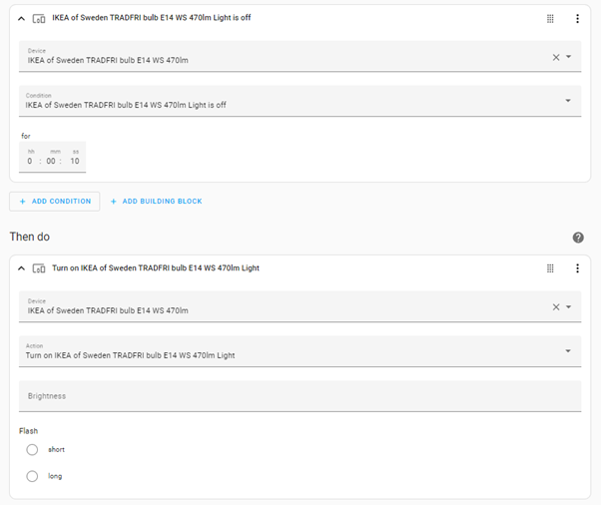Click device icon in the action card header
The width and height of the screenshot is (601, 505).
pyautogui.click(x=39, y=267)
